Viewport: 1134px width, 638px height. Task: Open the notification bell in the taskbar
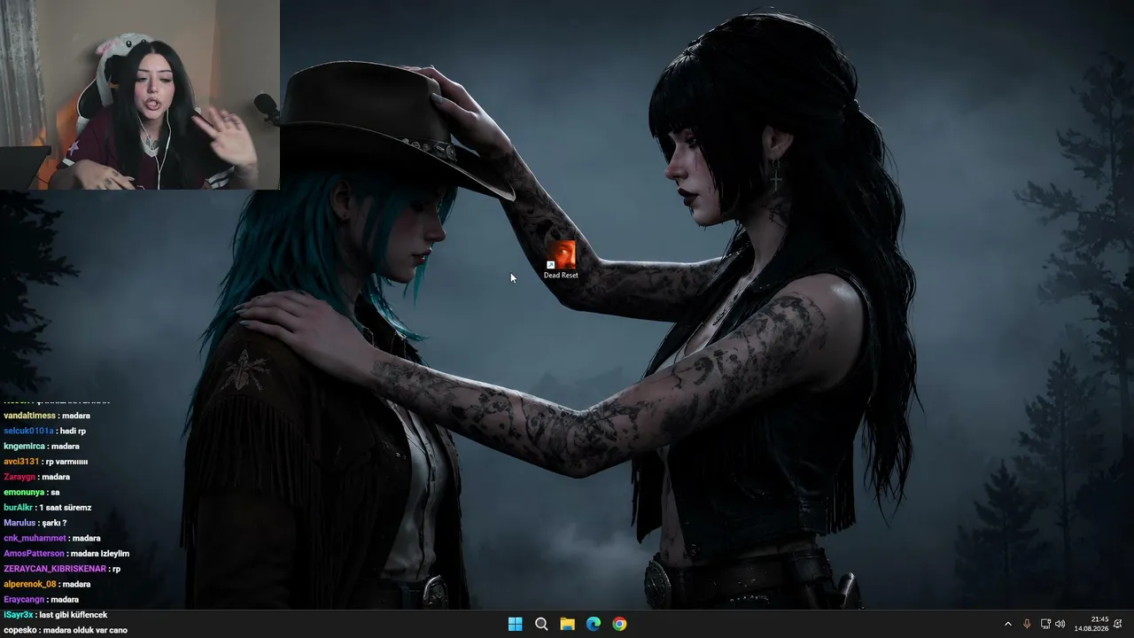pyautogui.click(x=1118, y=624)
